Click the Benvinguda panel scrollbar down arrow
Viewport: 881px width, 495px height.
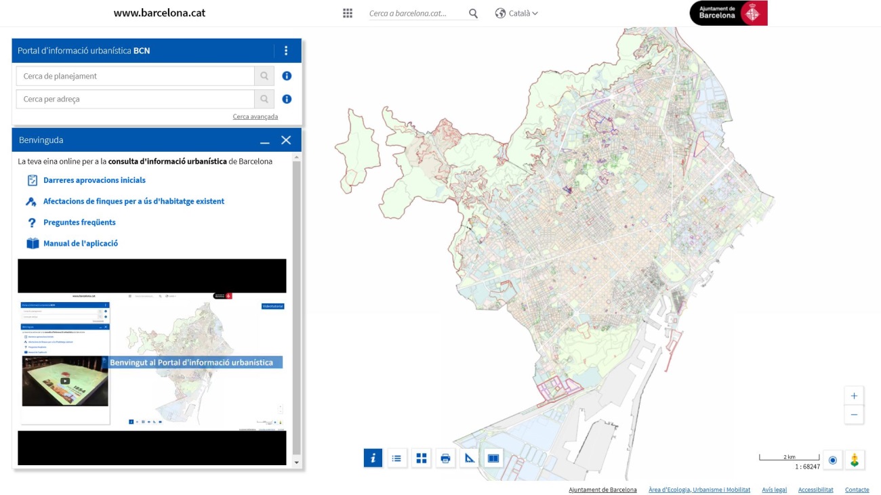point(296,462)
